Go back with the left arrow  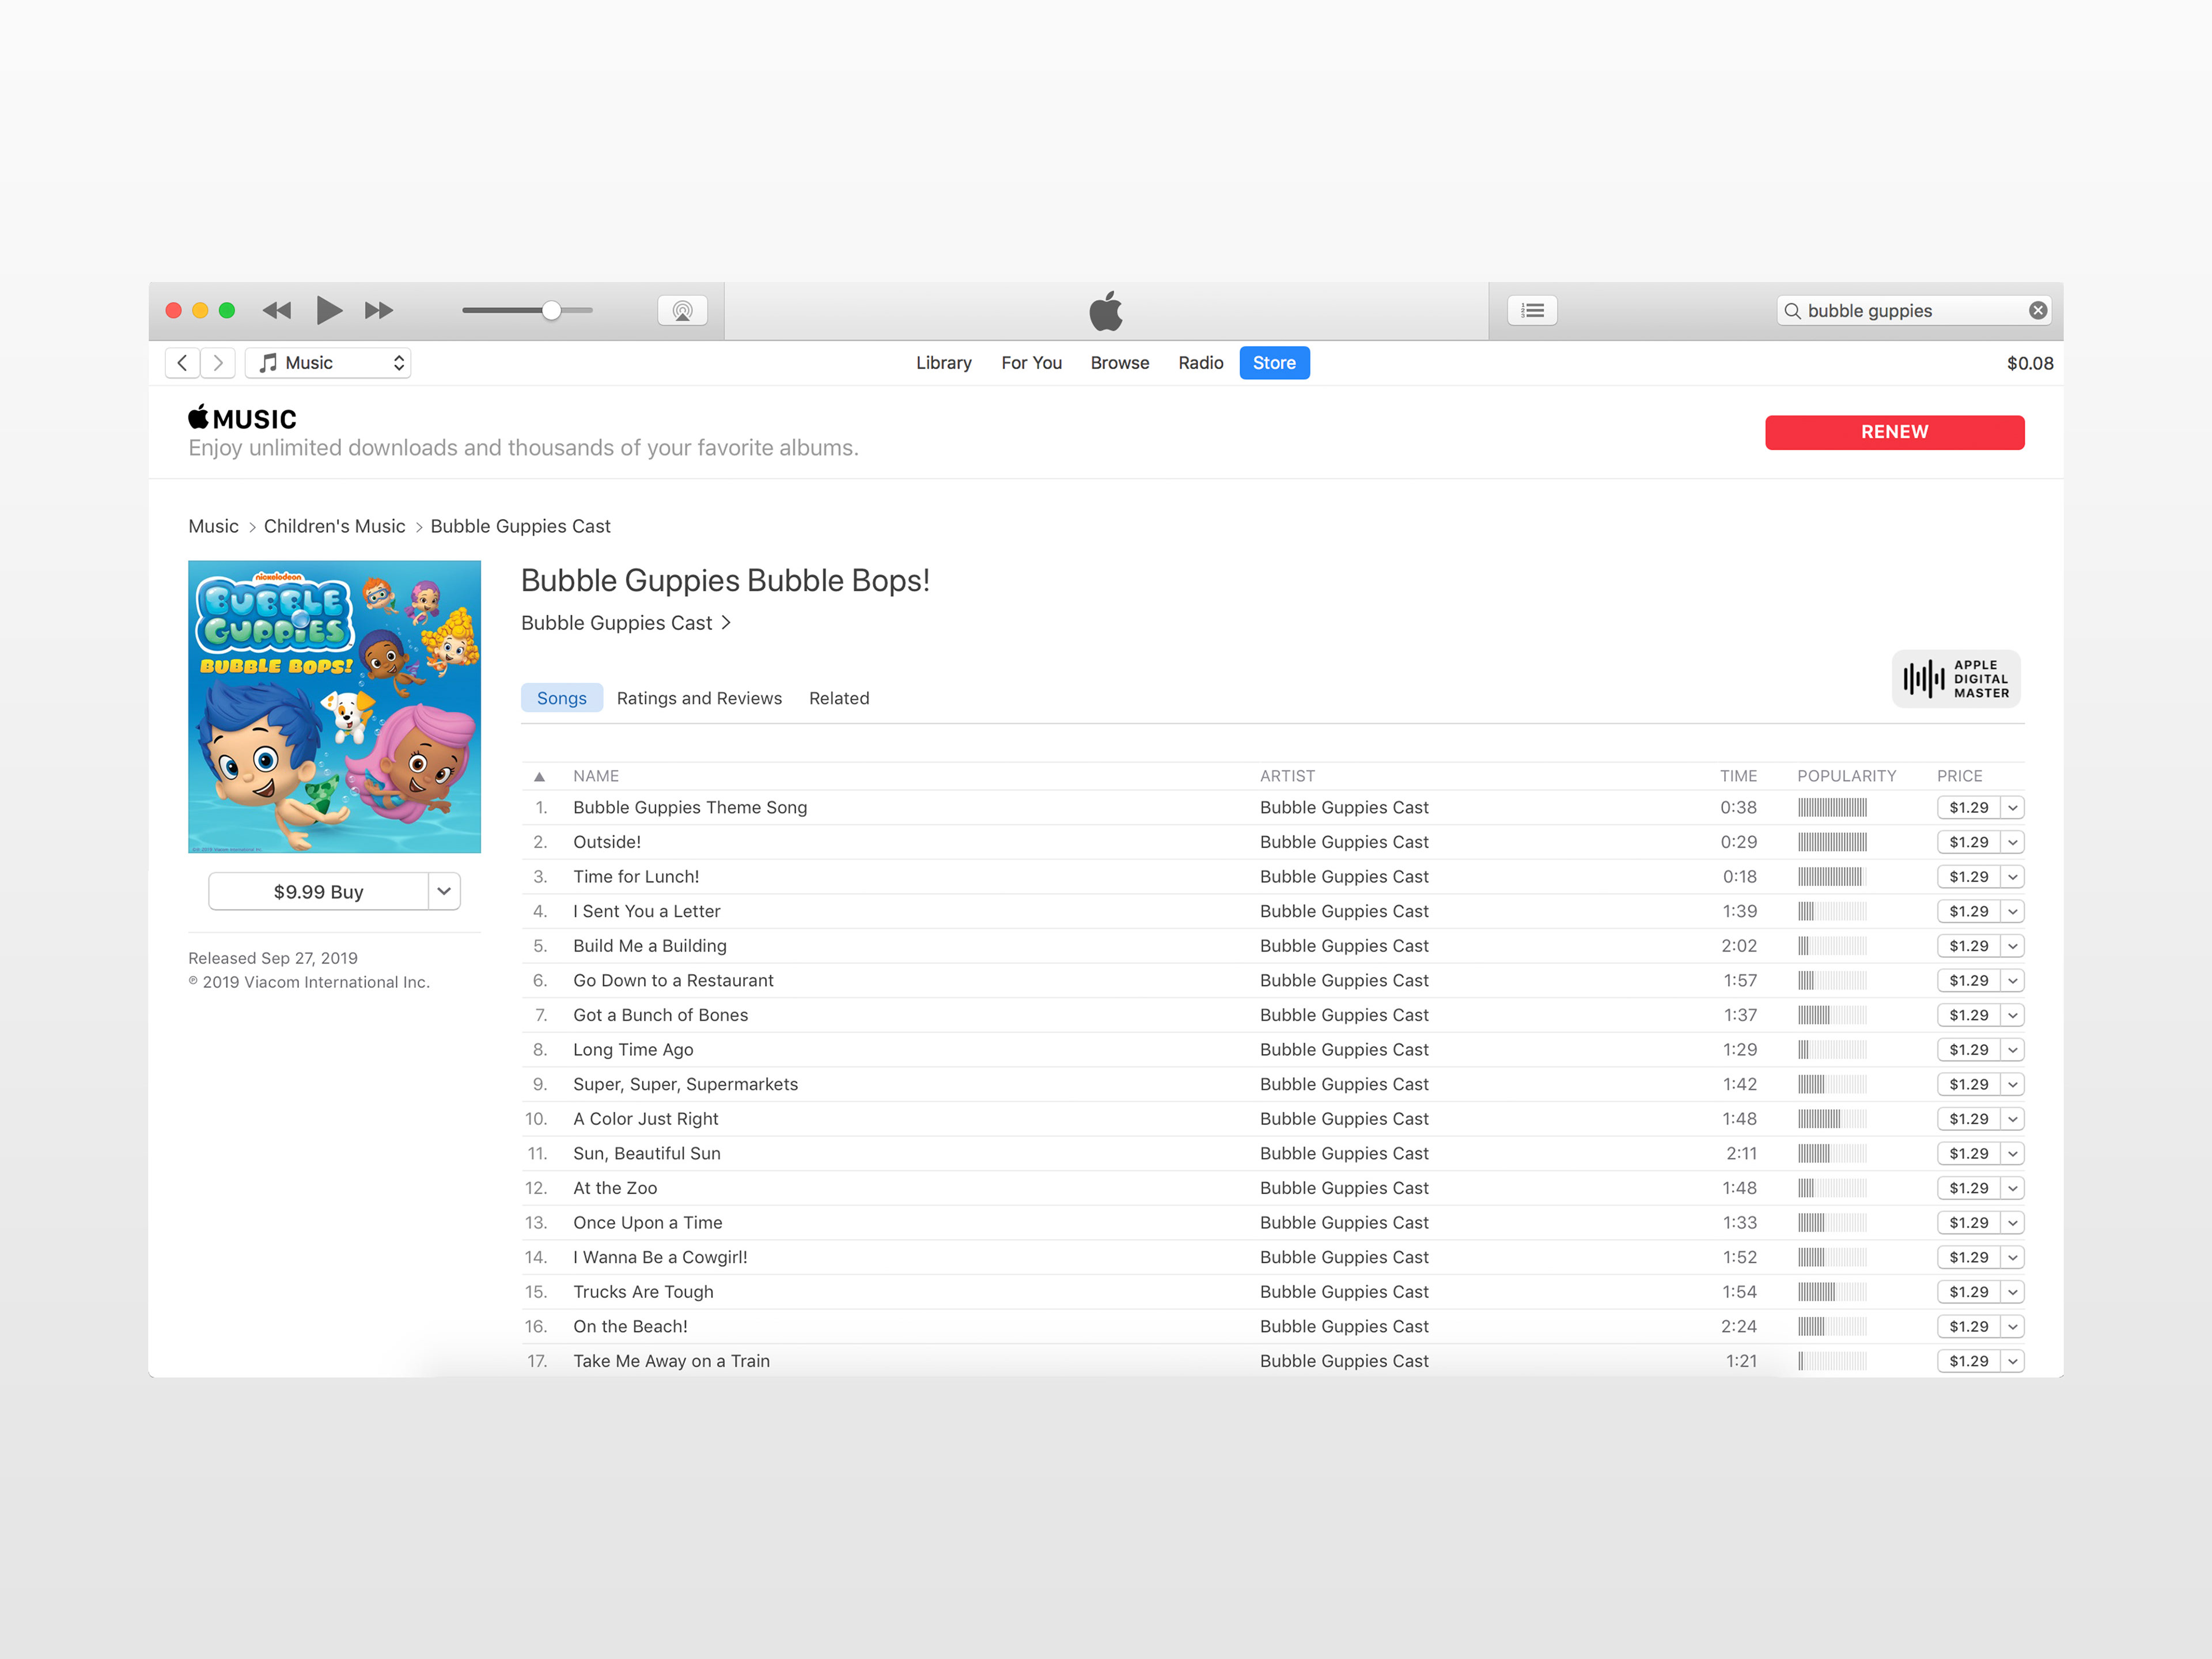182,363
